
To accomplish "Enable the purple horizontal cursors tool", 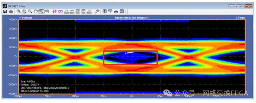I will click(x=60, y=11).
